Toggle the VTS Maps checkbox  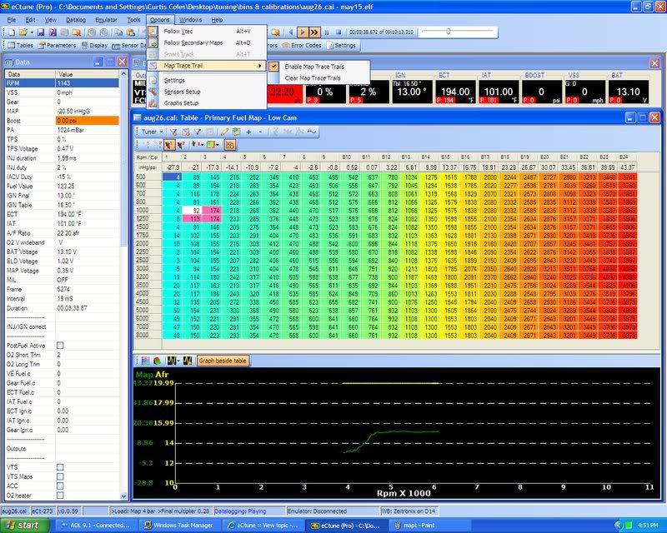[60, 476]
